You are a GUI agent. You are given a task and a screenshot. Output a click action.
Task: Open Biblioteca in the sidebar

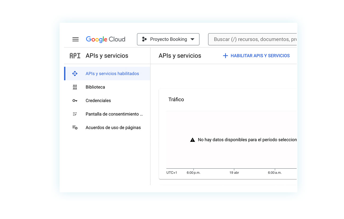pos(107,87)
